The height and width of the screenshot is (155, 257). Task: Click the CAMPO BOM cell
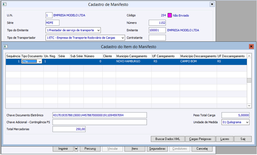click(198, 61)
